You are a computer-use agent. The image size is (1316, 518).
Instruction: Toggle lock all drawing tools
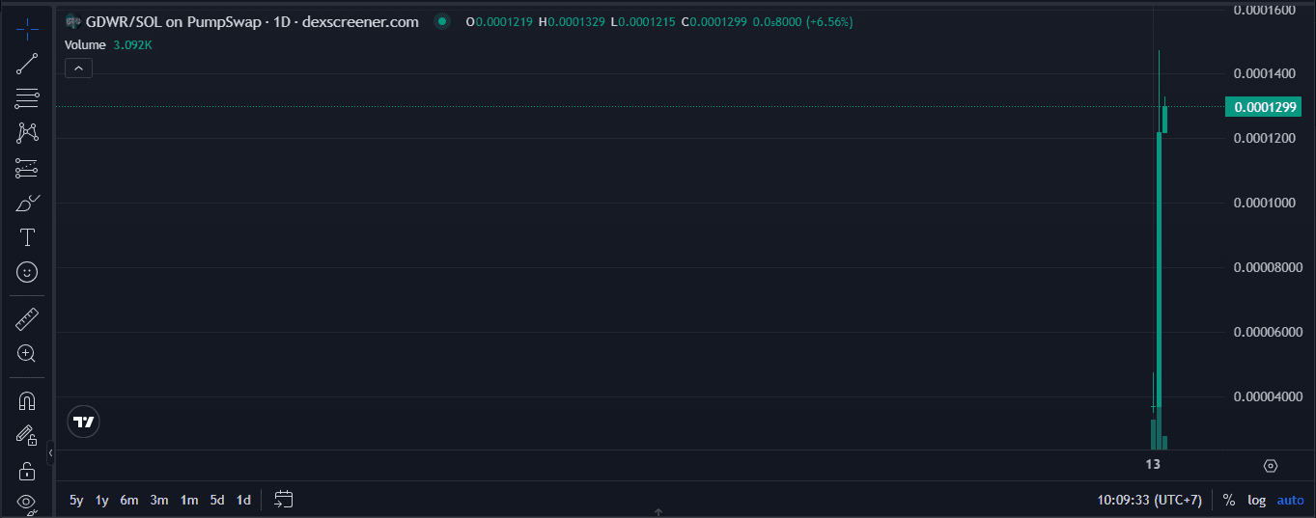coord(27,471)
